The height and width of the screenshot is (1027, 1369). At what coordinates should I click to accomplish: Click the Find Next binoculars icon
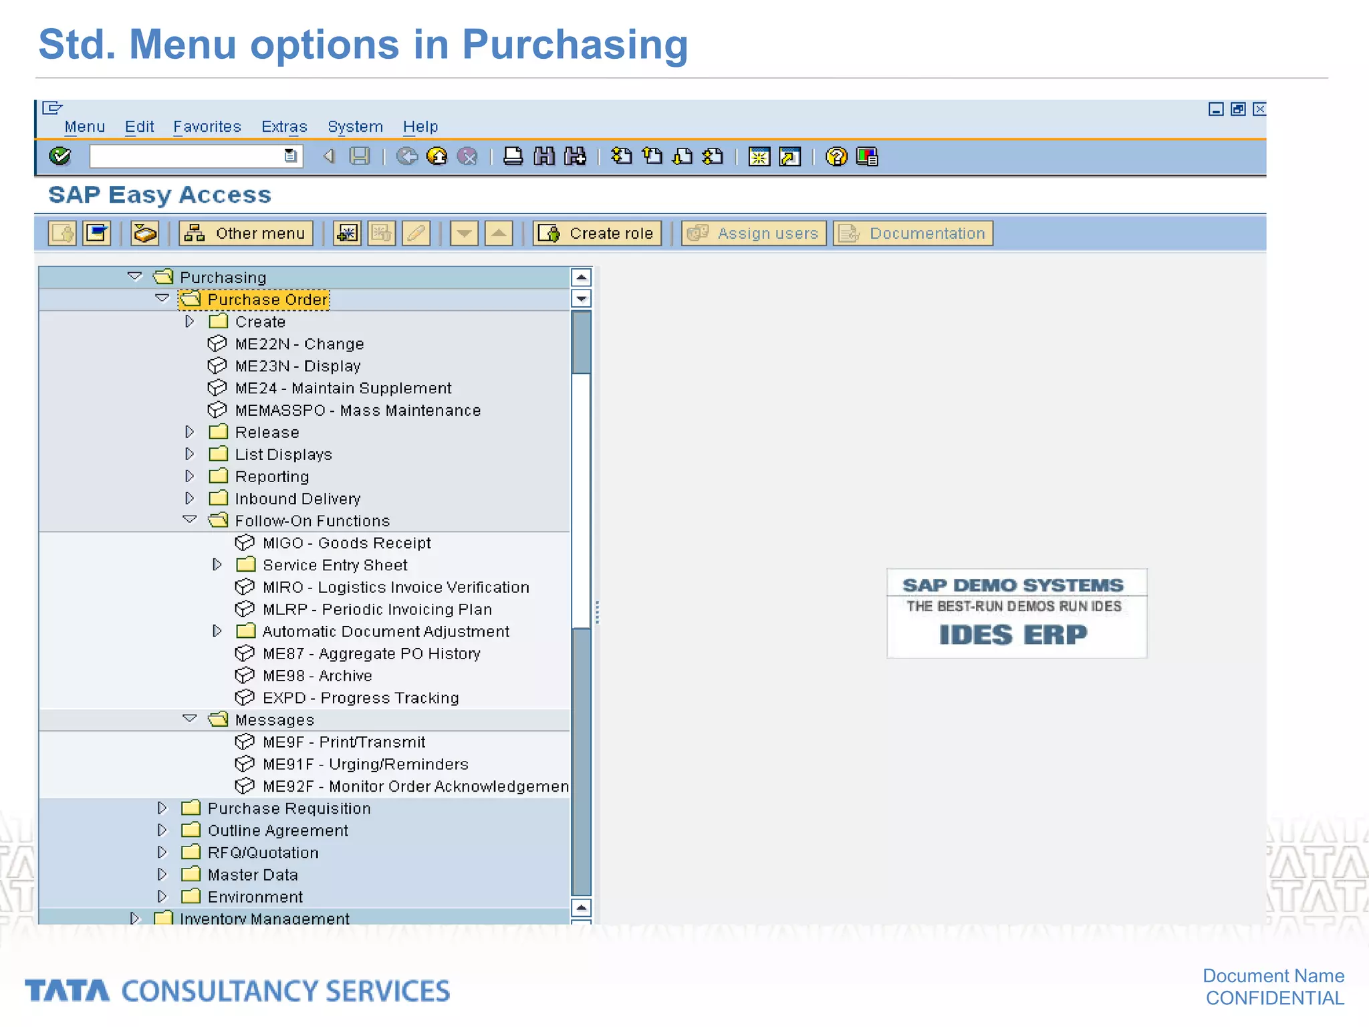575,156
